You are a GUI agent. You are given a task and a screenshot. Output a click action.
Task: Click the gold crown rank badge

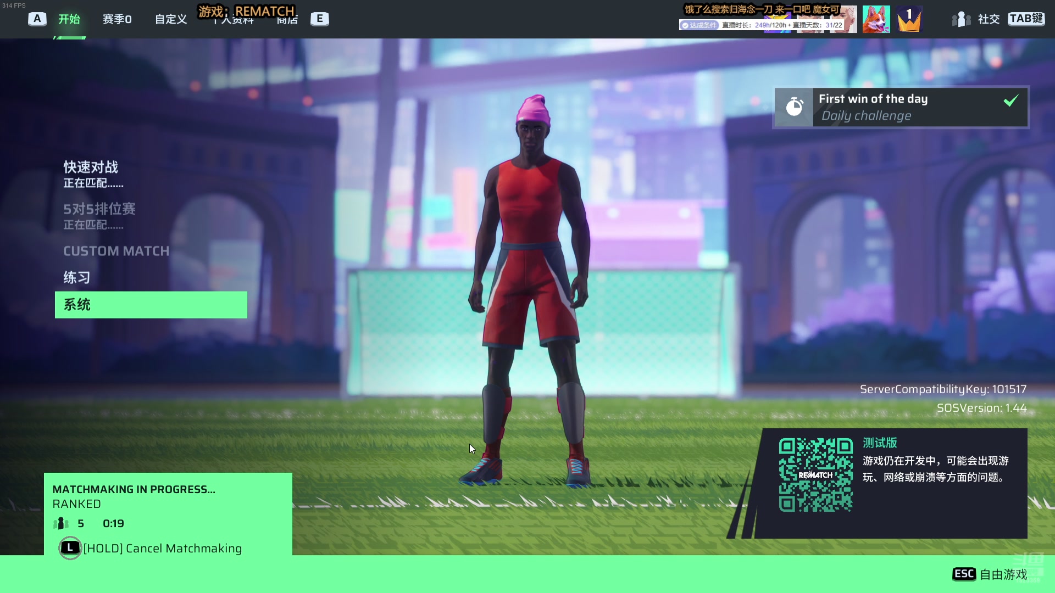tap(909, 19)
